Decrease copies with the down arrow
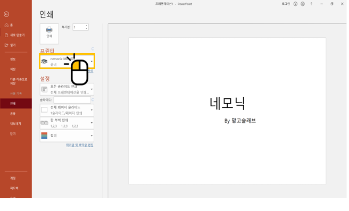Viewport: 349px width, 211px height. click(x=87, y=29)
